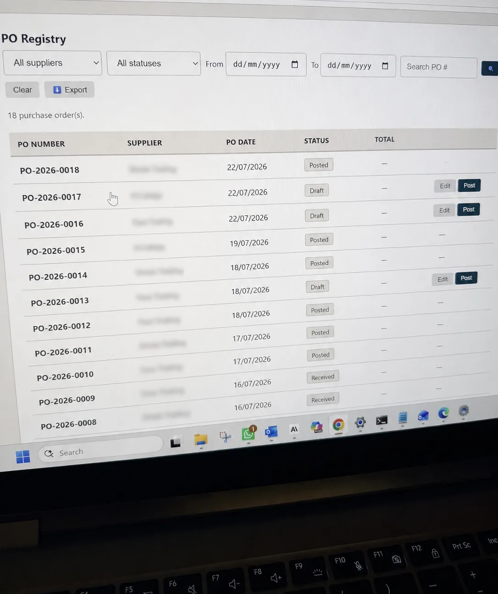This screenshot has width=498, height=594.
Task: Click date 19/07/2026 of PO-2026-0015
Action: coord(249,243)
